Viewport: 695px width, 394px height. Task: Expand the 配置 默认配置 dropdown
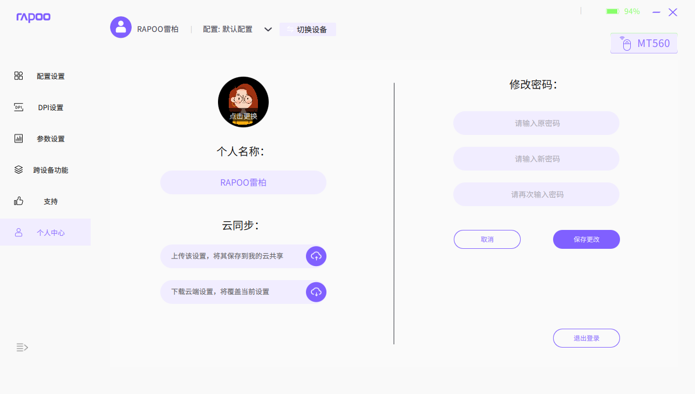[268, 29]
